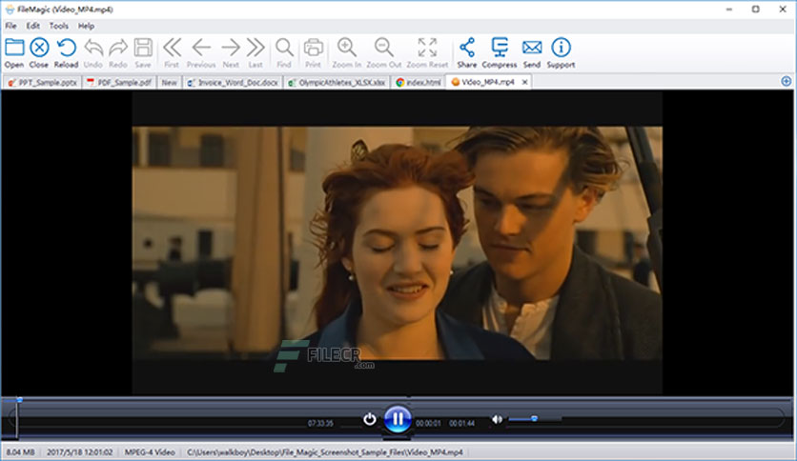Pause the video playback
Screen dimensions: 797x461
tap(398, 419)
